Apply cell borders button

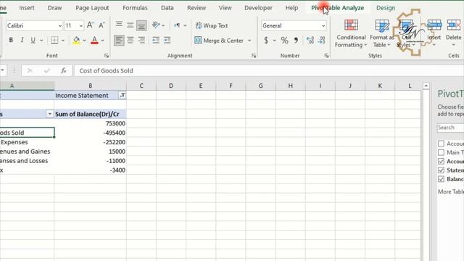(x=54, y=40)
